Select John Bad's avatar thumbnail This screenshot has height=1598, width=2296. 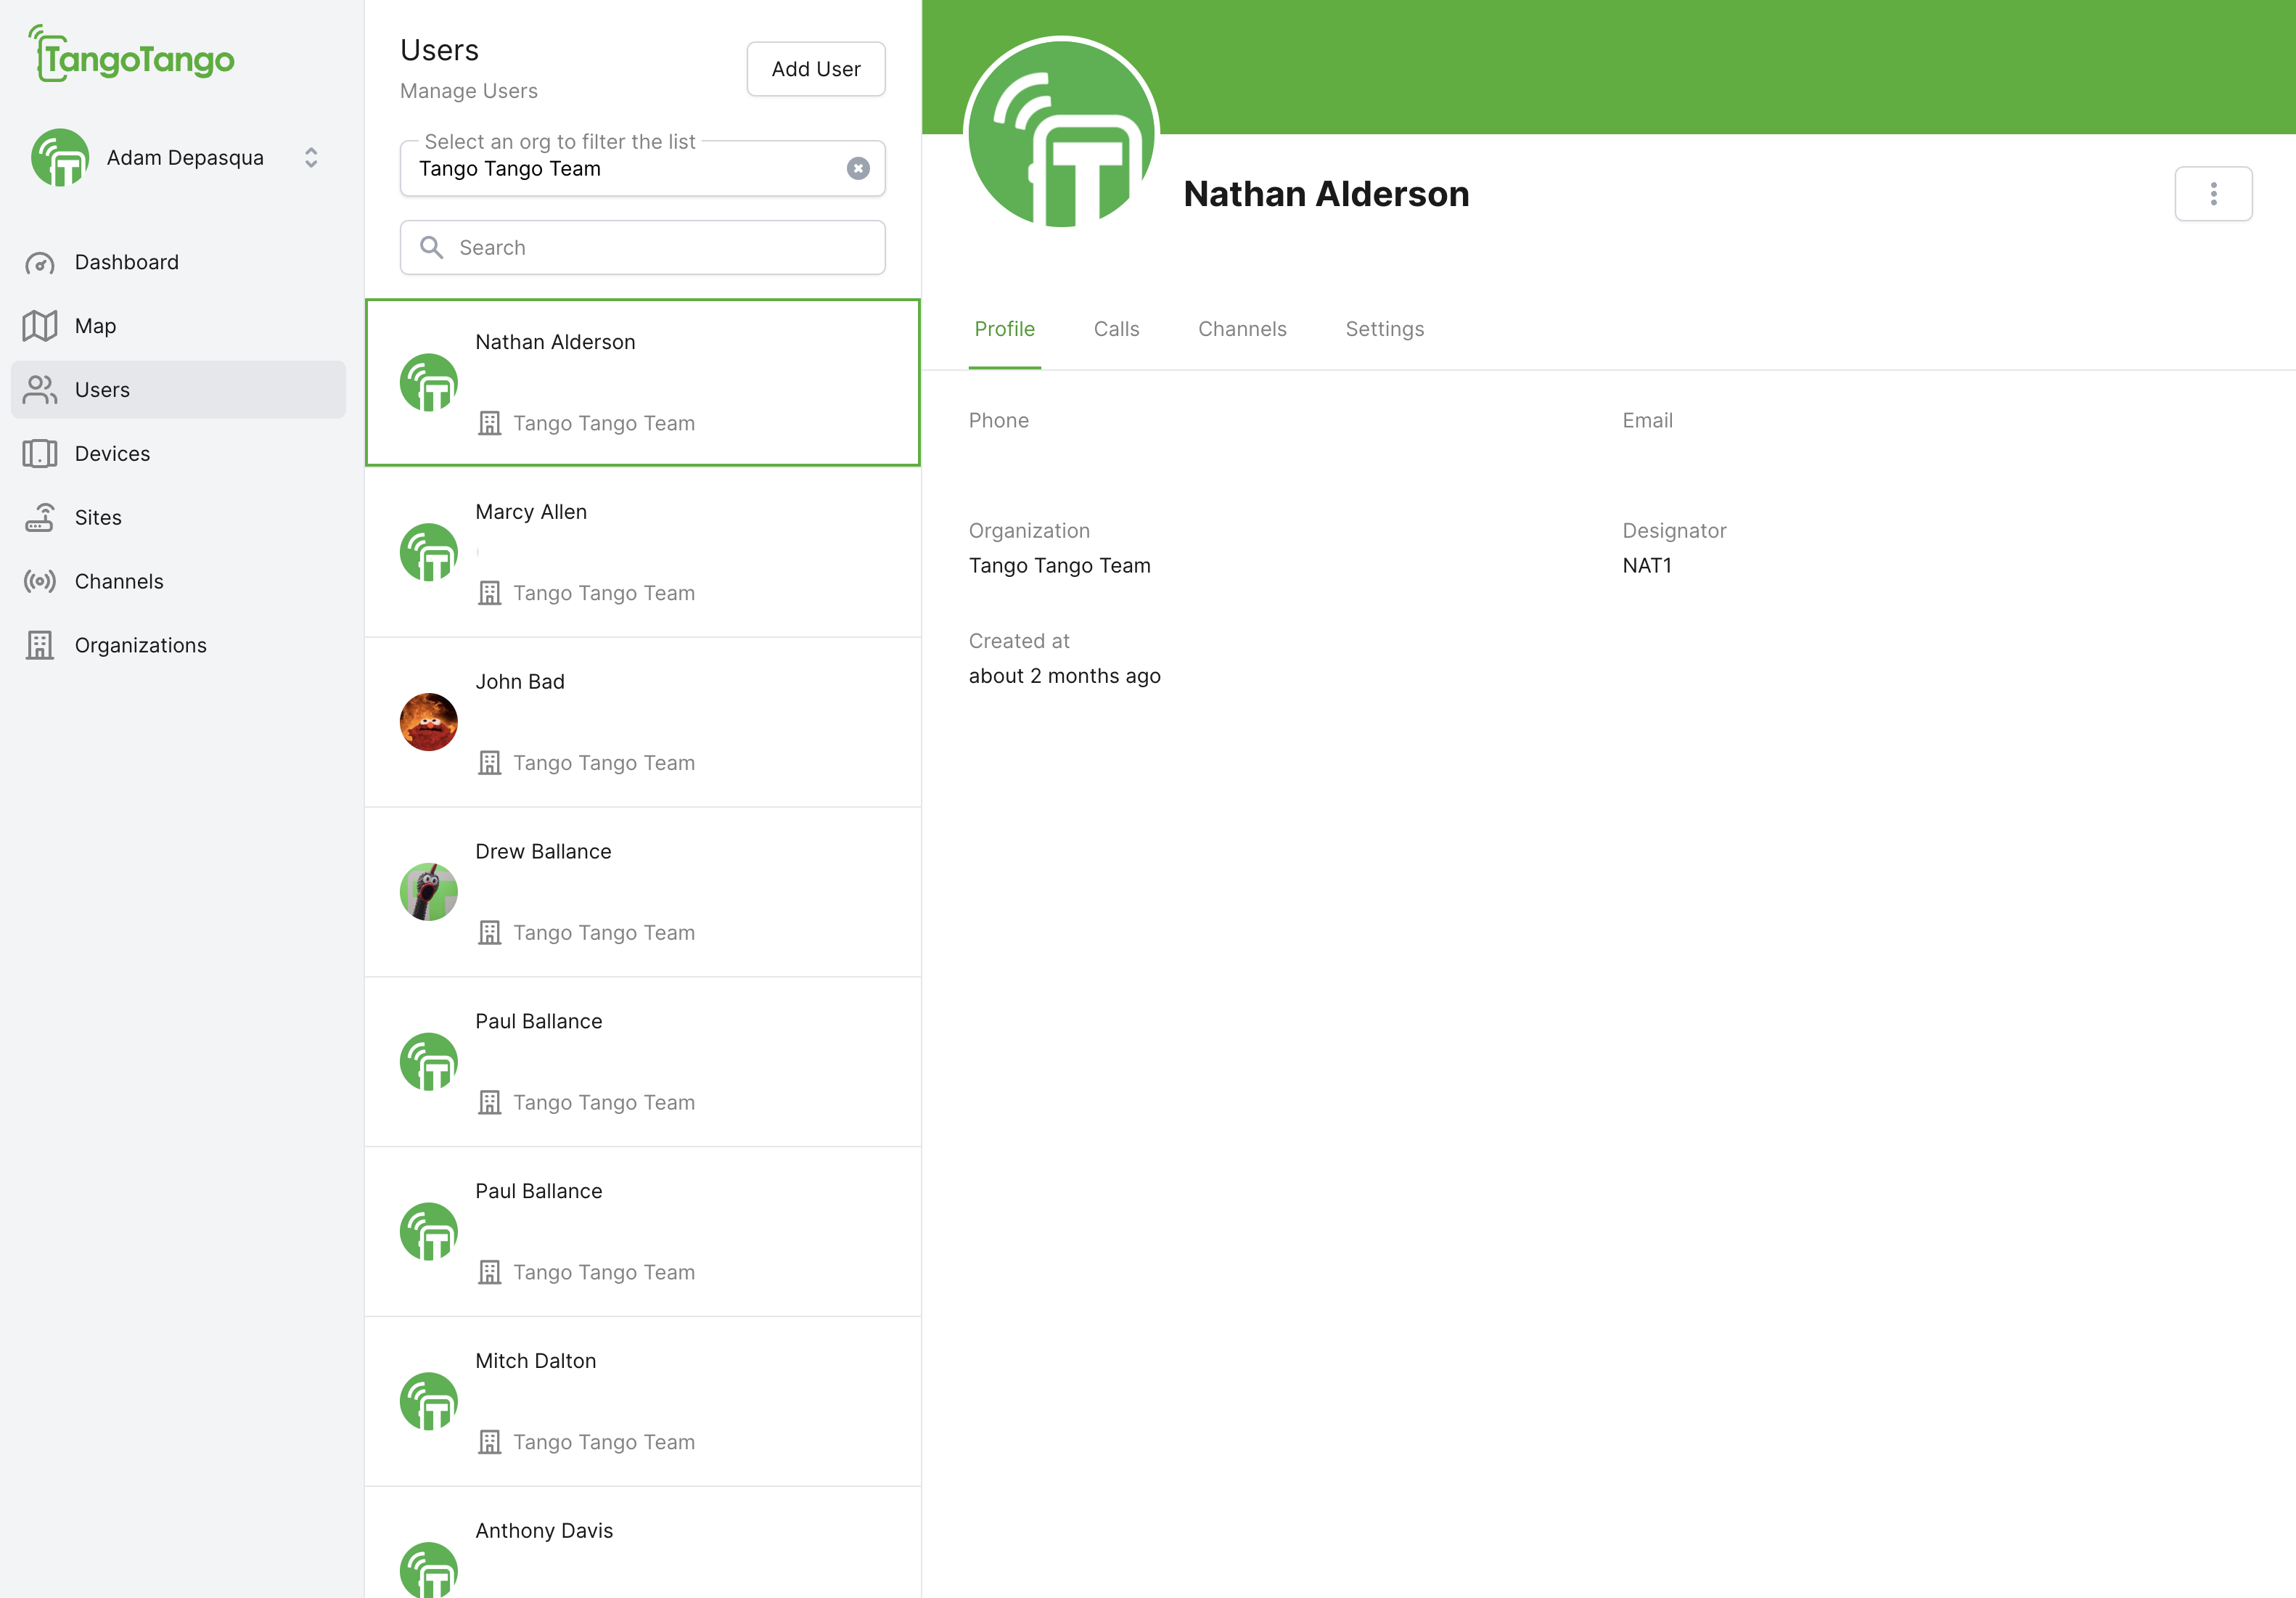428,722
